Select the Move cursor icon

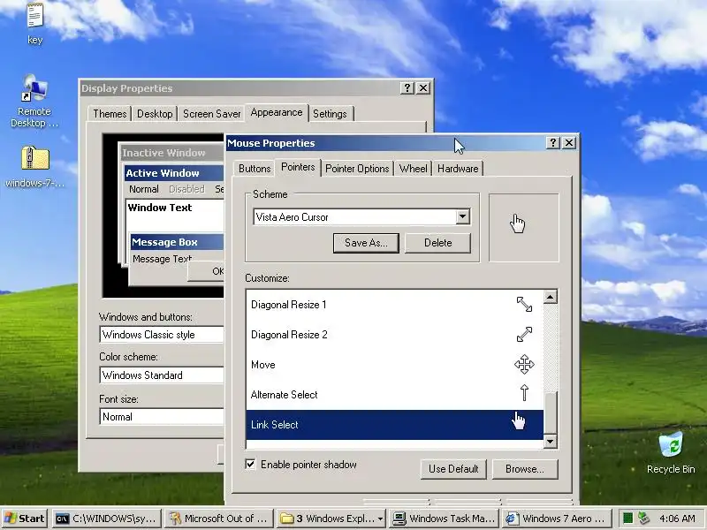524,364
